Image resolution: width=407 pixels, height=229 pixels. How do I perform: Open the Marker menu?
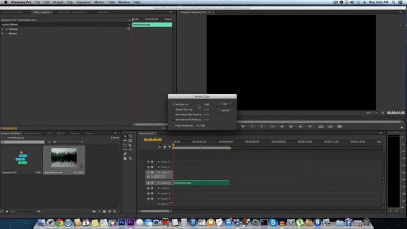pyautogui.click(x=99, y=3)
